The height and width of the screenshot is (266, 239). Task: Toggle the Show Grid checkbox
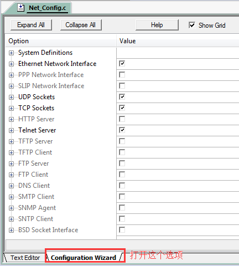click(192, 25)
